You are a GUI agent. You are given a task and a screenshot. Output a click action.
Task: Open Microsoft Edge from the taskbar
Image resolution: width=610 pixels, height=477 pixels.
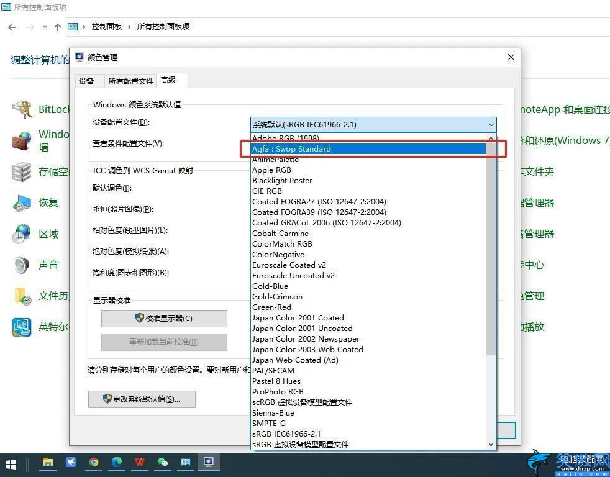[116, 462]
